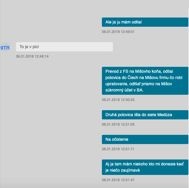Viewport: 189px width, 188px height.
Task: Select the received "To je v pici" message
Action: pos(64,47)
